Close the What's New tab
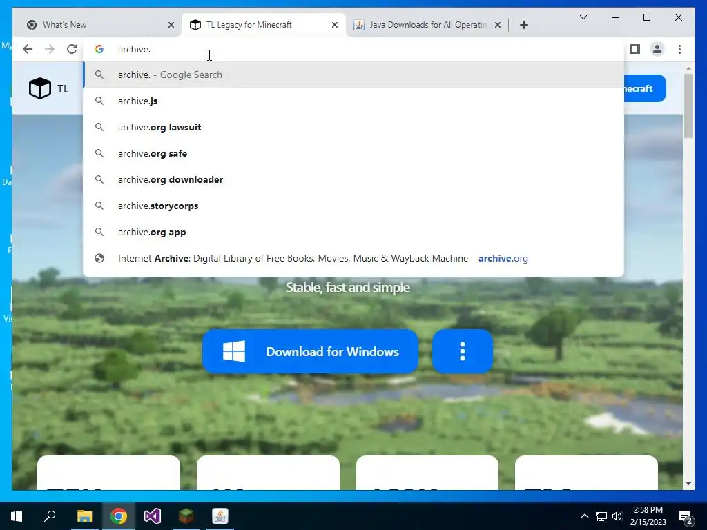The image size is (707, 530). point(171,25)
